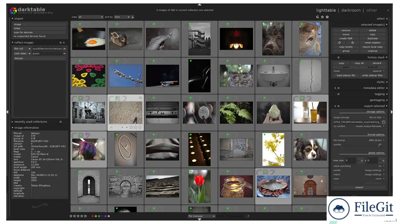
Task: Reset recently used collections module
Action: click(60, 122)
